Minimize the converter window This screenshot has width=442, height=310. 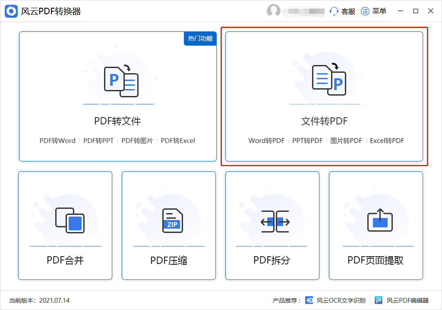tap(400, 11)
